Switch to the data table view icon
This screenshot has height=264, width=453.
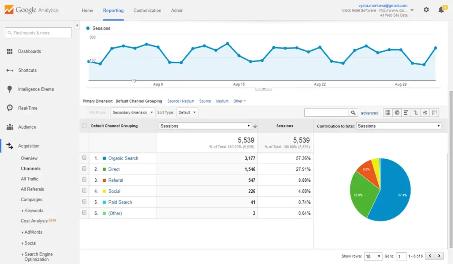pos(388,113)
